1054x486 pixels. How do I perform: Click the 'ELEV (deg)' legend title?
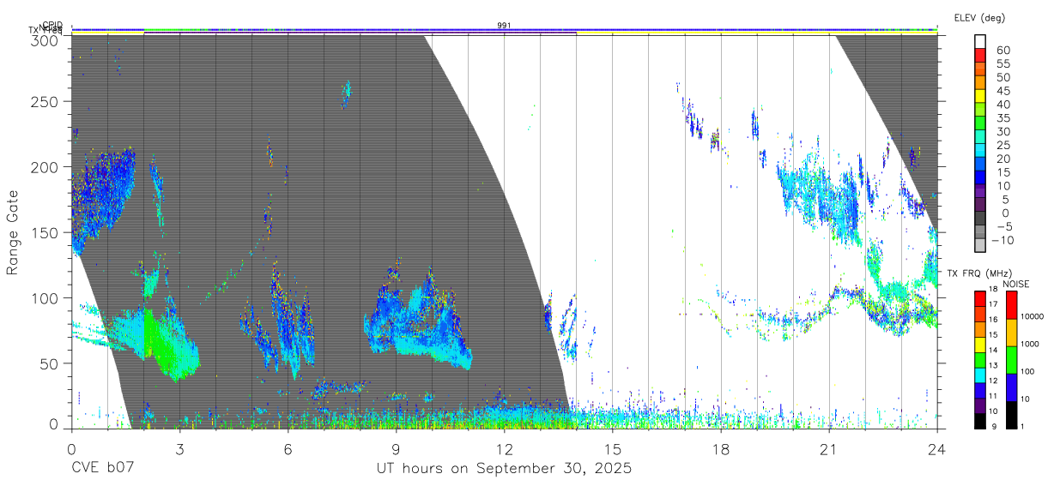(x=979, y=18)
